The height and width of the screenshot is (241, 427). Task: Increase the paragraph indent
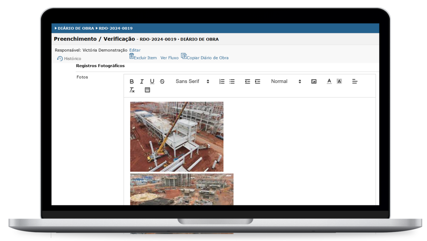tap(258, 81)
